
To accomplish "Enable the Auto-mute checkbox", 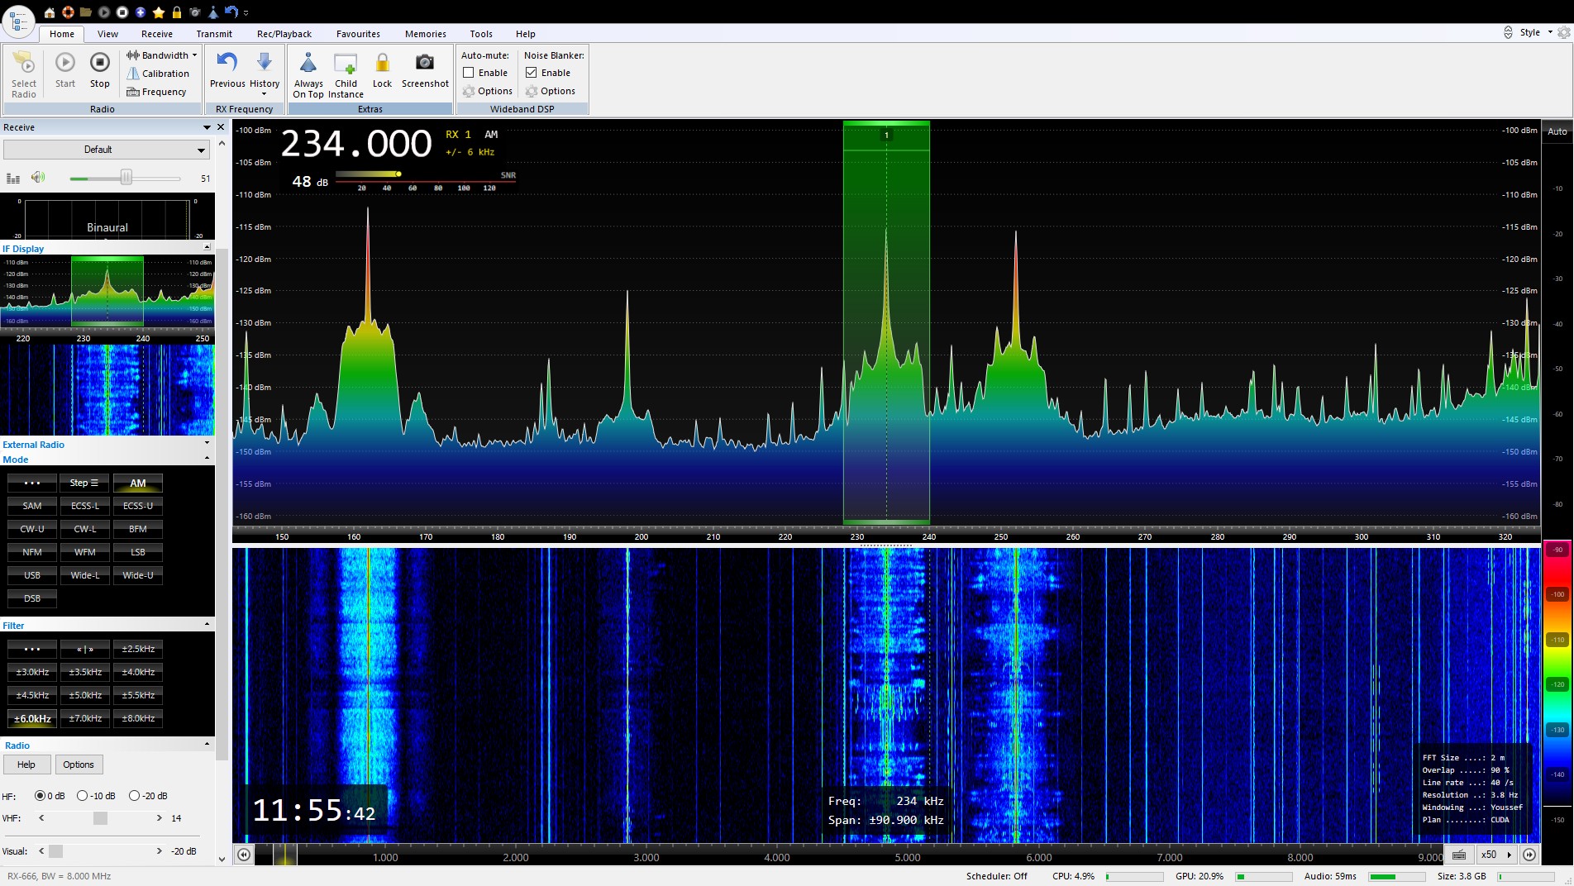I will pyautogui.click(x=469, y=73).
